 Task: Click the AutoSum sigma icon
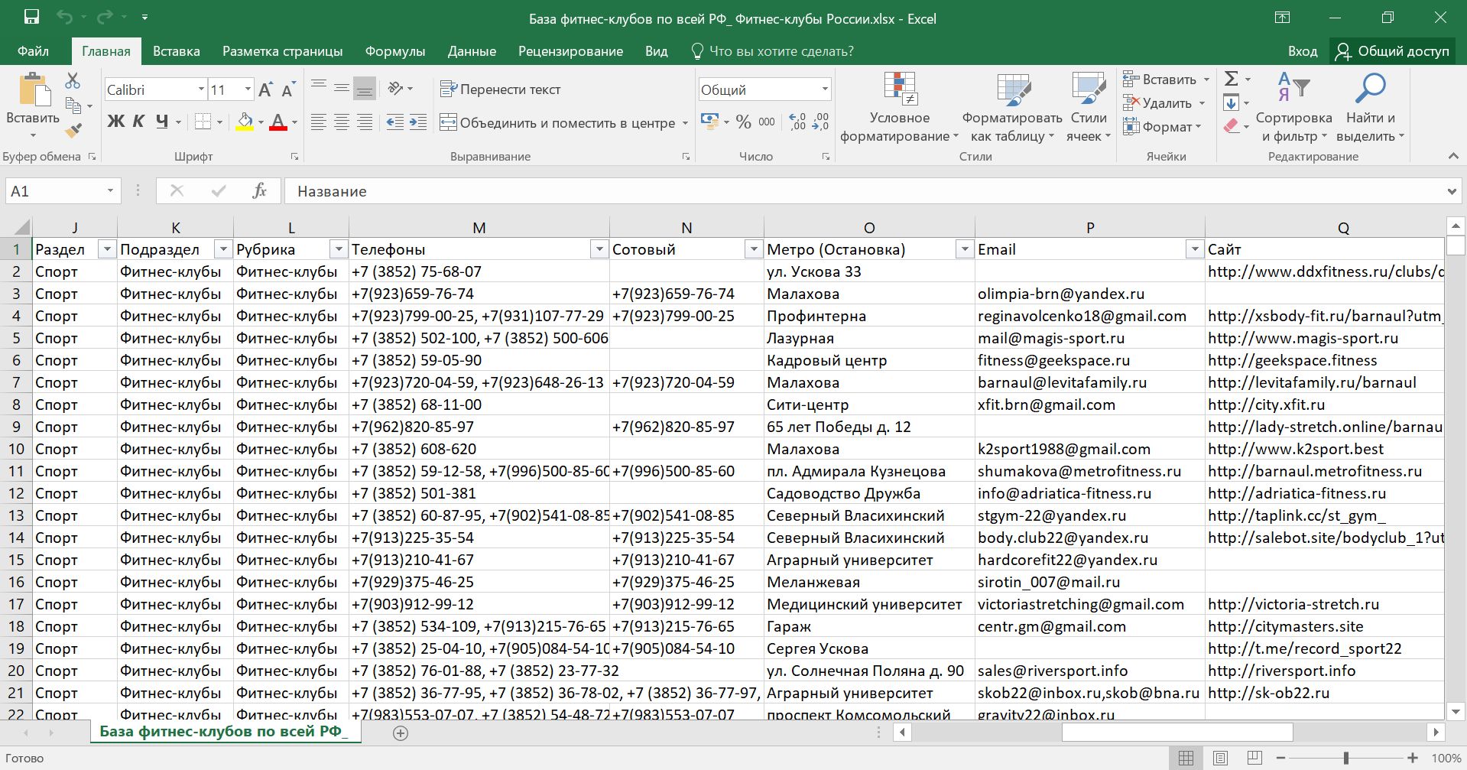coord(1231,79)
